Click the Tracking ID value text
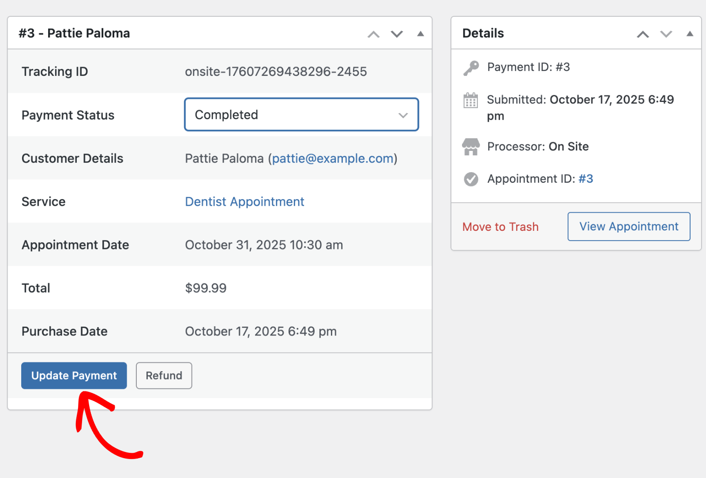706x478 pixels. coord(276,72)
